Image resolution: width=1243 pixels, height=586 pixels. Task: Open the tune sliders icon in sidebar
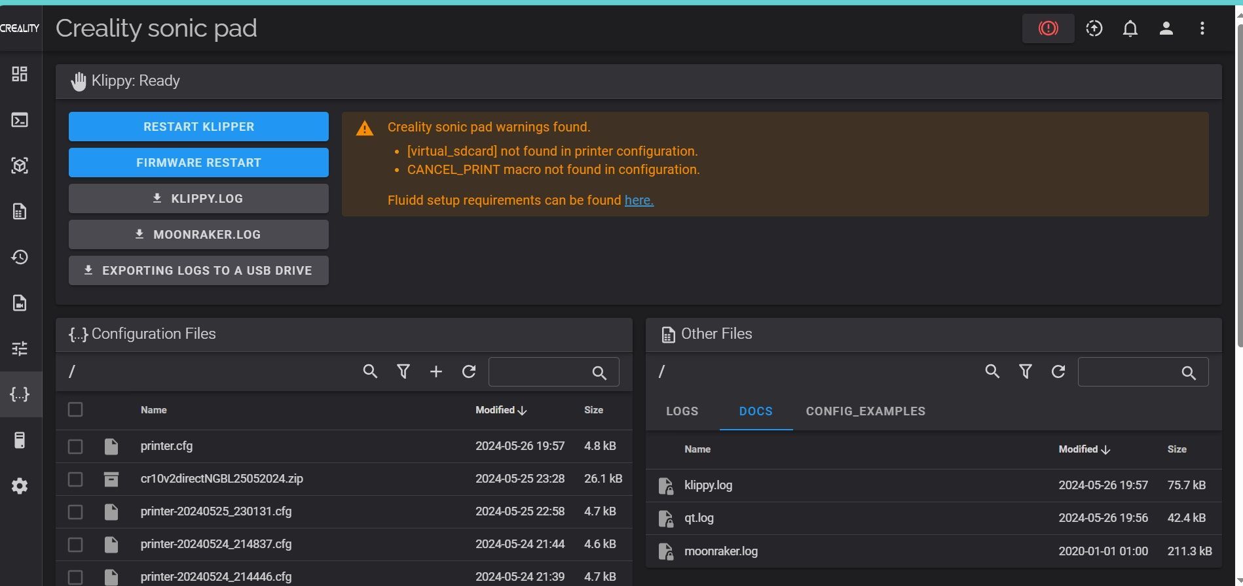click(20, 349)
